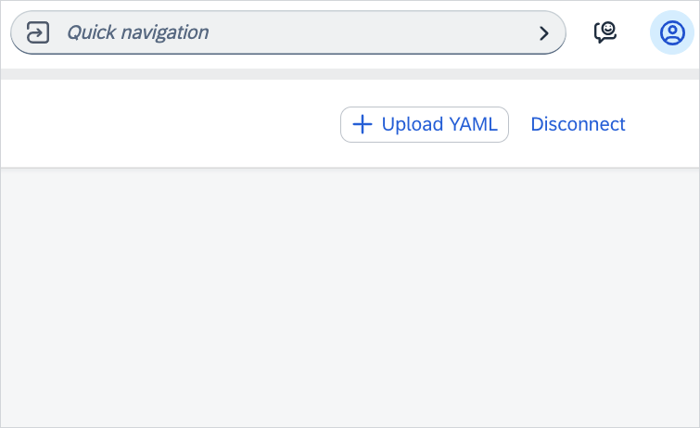Give feedback via the chat bubble icon
Image resolution: width=700 pixels, height=428 pixels.
point(605,33)
